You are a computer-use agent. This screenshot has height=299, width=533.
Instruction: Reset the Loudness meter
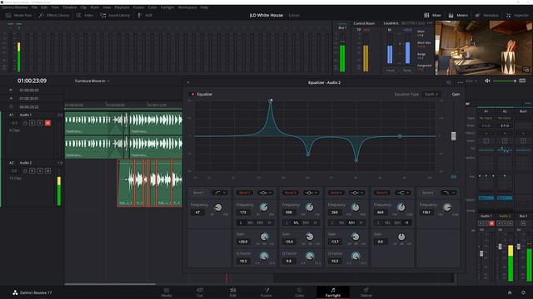tap(407, 70)
